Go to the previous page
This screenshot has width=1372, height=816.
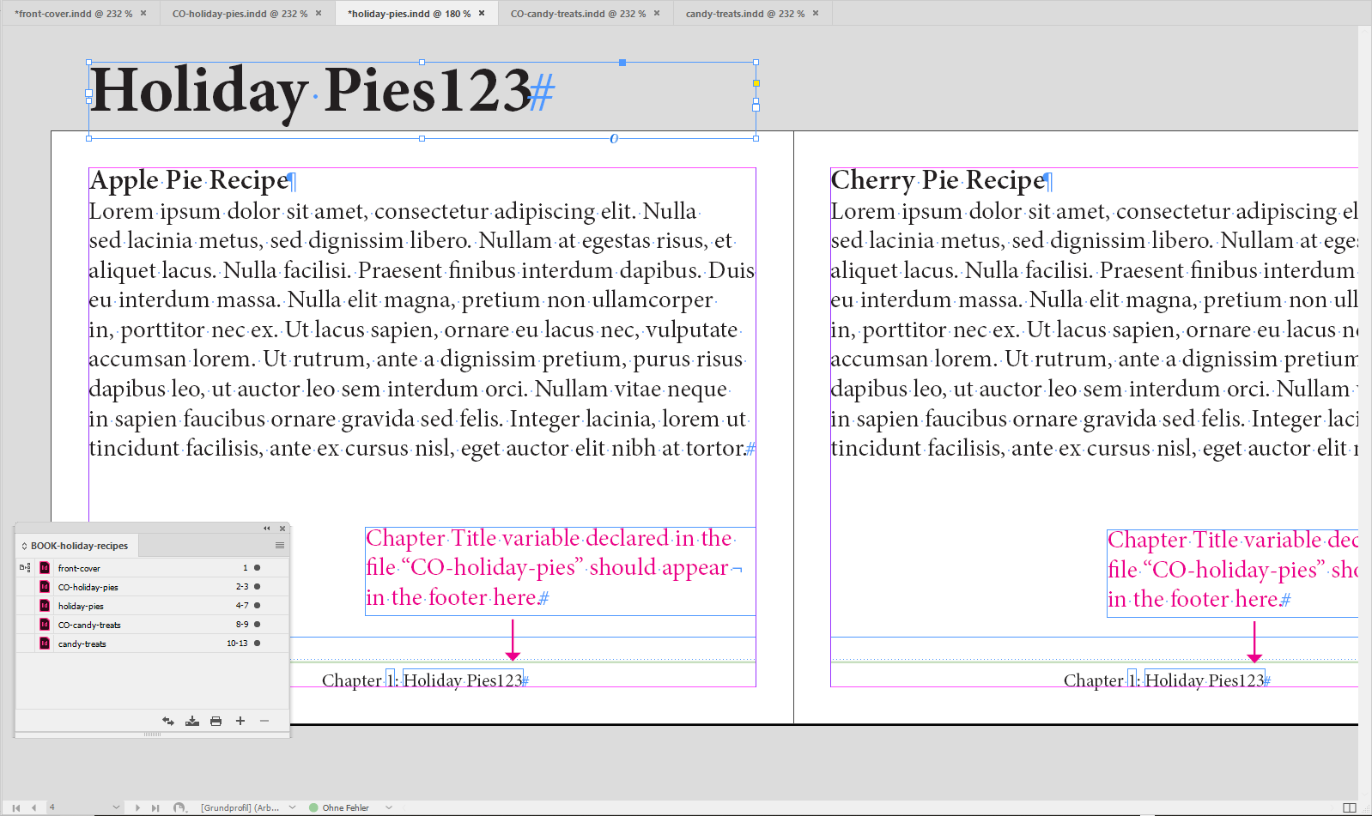click(33, 807)
